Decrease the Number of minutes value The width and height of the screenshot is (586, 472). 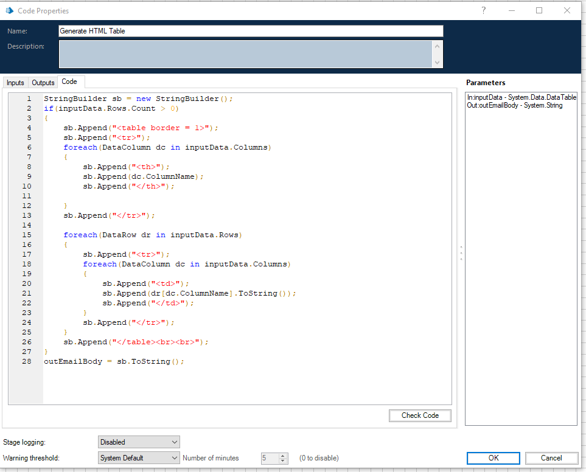283,461
